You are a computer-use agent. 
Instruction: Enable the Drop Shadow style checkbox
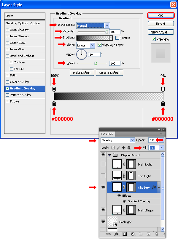[8, 30]
